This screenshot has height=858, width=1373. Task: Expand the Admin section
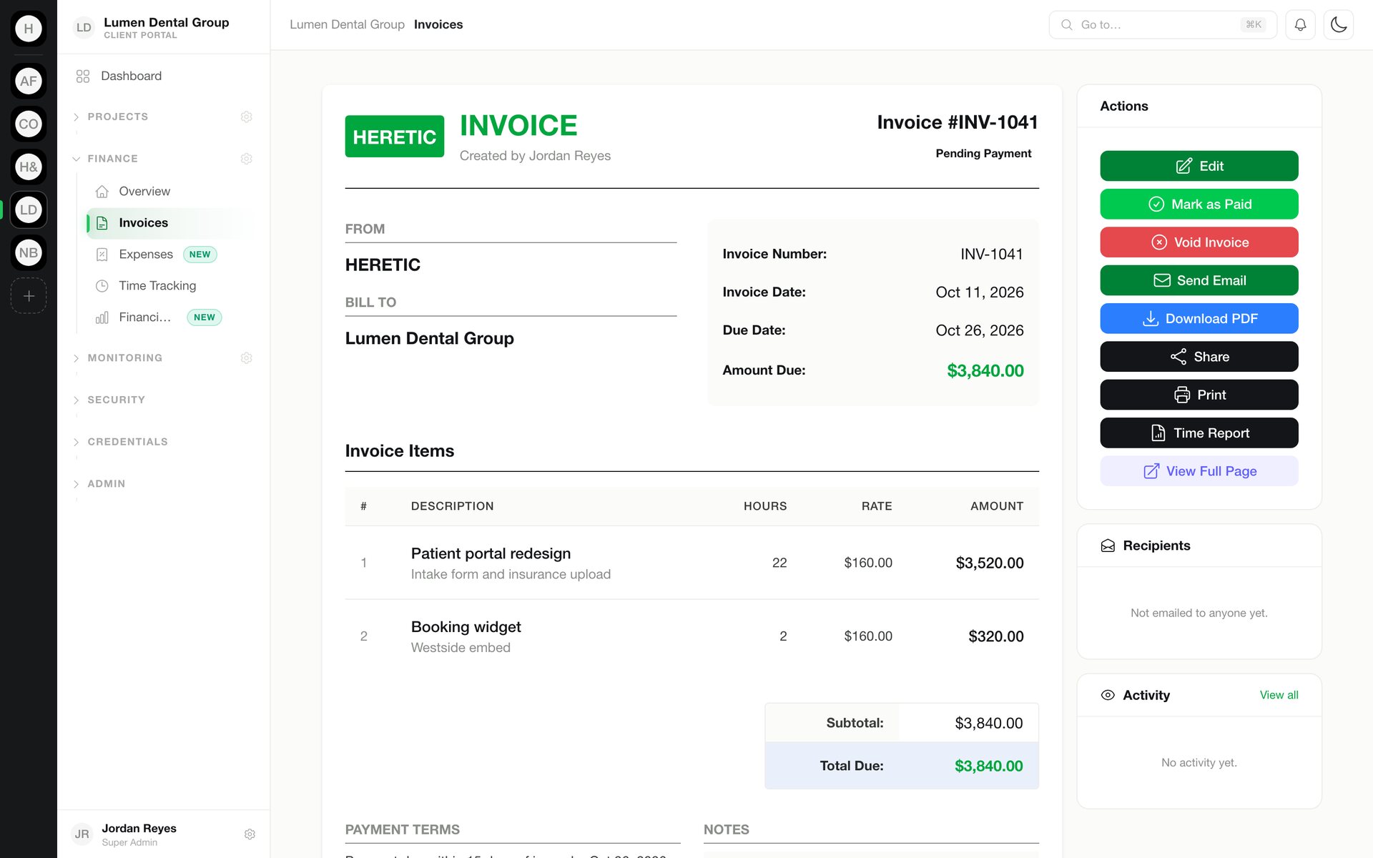click(106, 484)
